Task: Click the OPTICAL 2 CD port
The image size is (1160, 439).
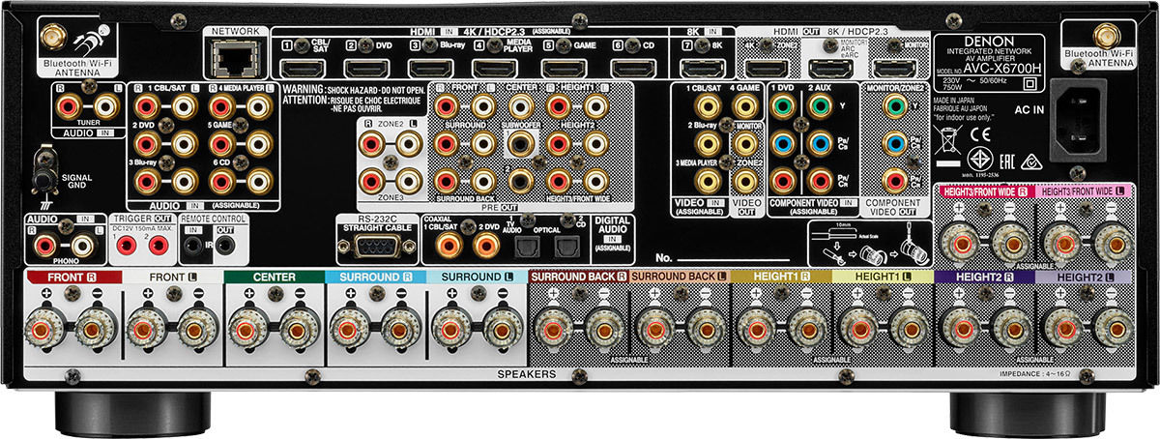Action: click(x=569, y=248)
